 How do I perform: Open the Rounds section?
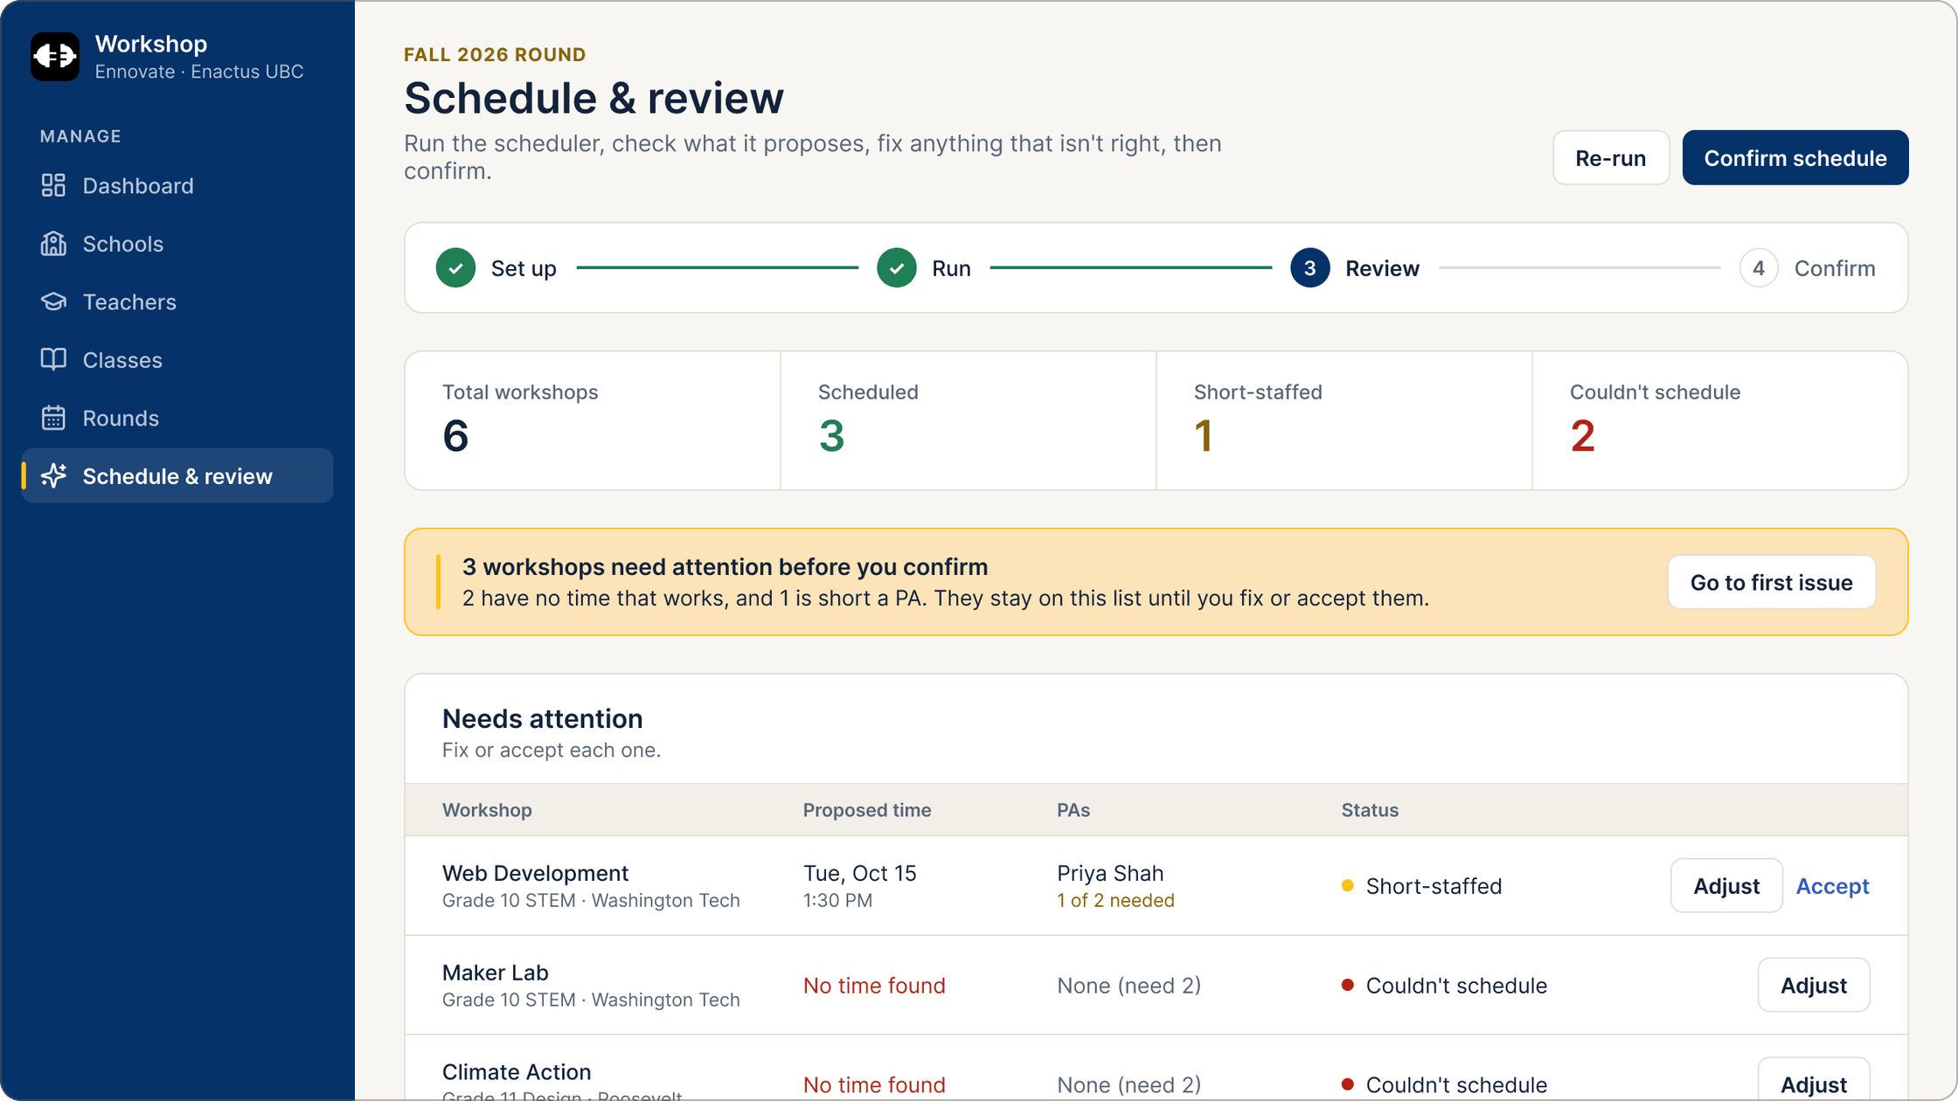pyautogui.click(x=177, y=418)
